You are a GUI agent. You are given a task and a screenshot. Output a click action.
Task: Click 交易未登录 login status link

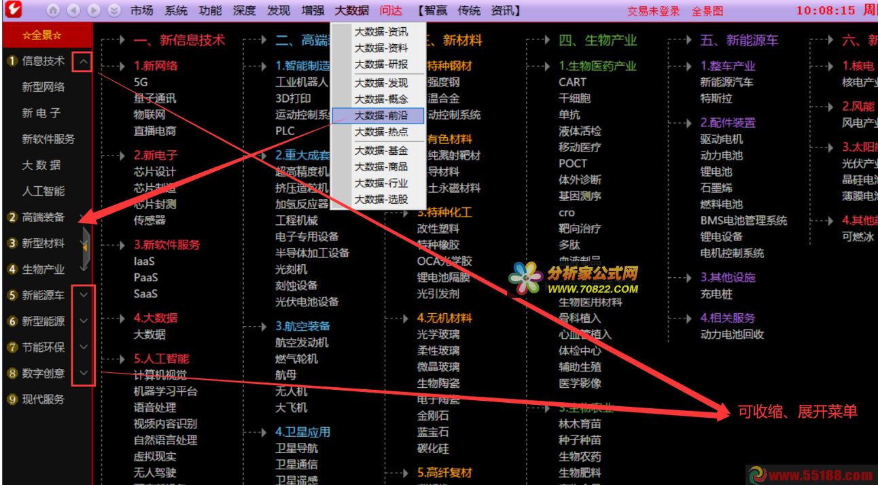(653, 12)
